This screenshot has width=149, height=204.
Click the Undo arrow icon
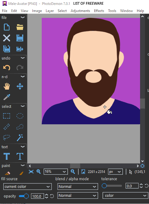click(x=7, y=67)
